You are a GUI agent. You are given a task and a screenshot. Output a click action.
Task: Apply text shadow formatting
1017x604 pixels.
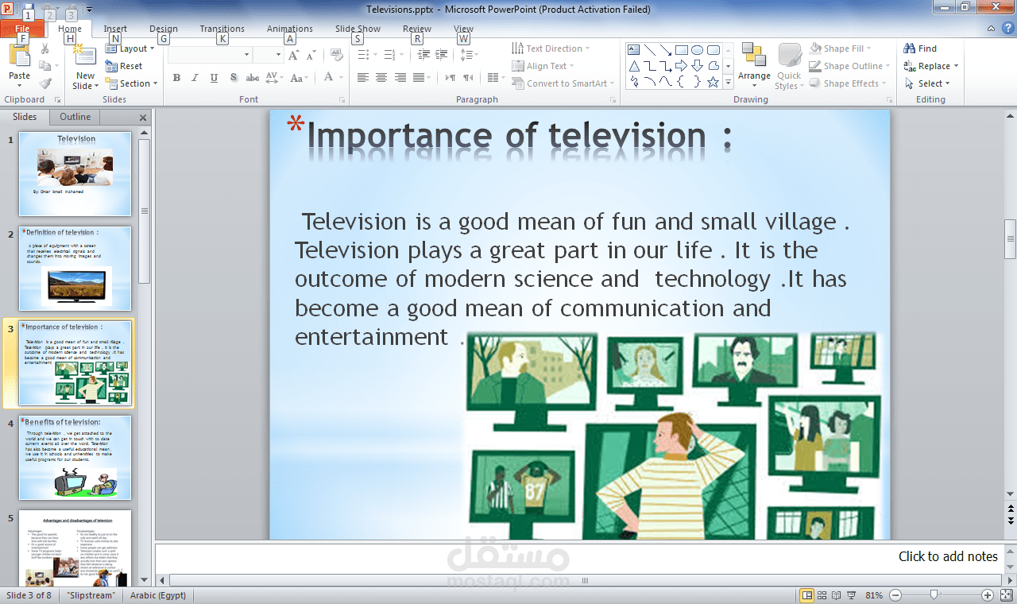tap(232, 79)
